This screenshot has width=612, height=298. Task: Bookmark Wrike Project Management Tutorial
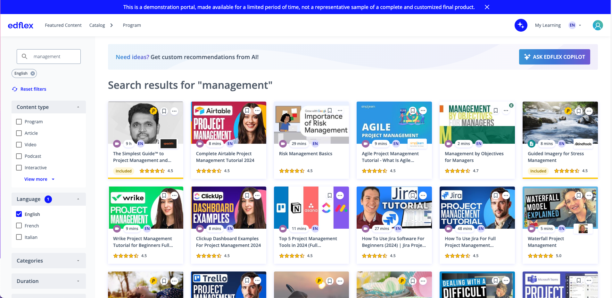click(x=164, y=195)
